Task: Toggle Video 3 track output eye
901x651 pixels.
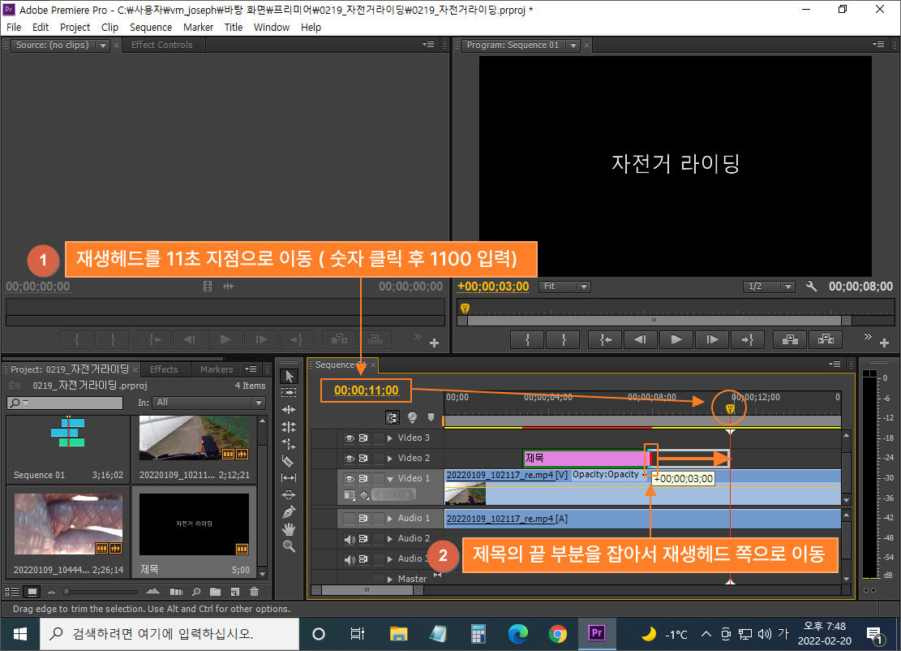Action: 349,438
